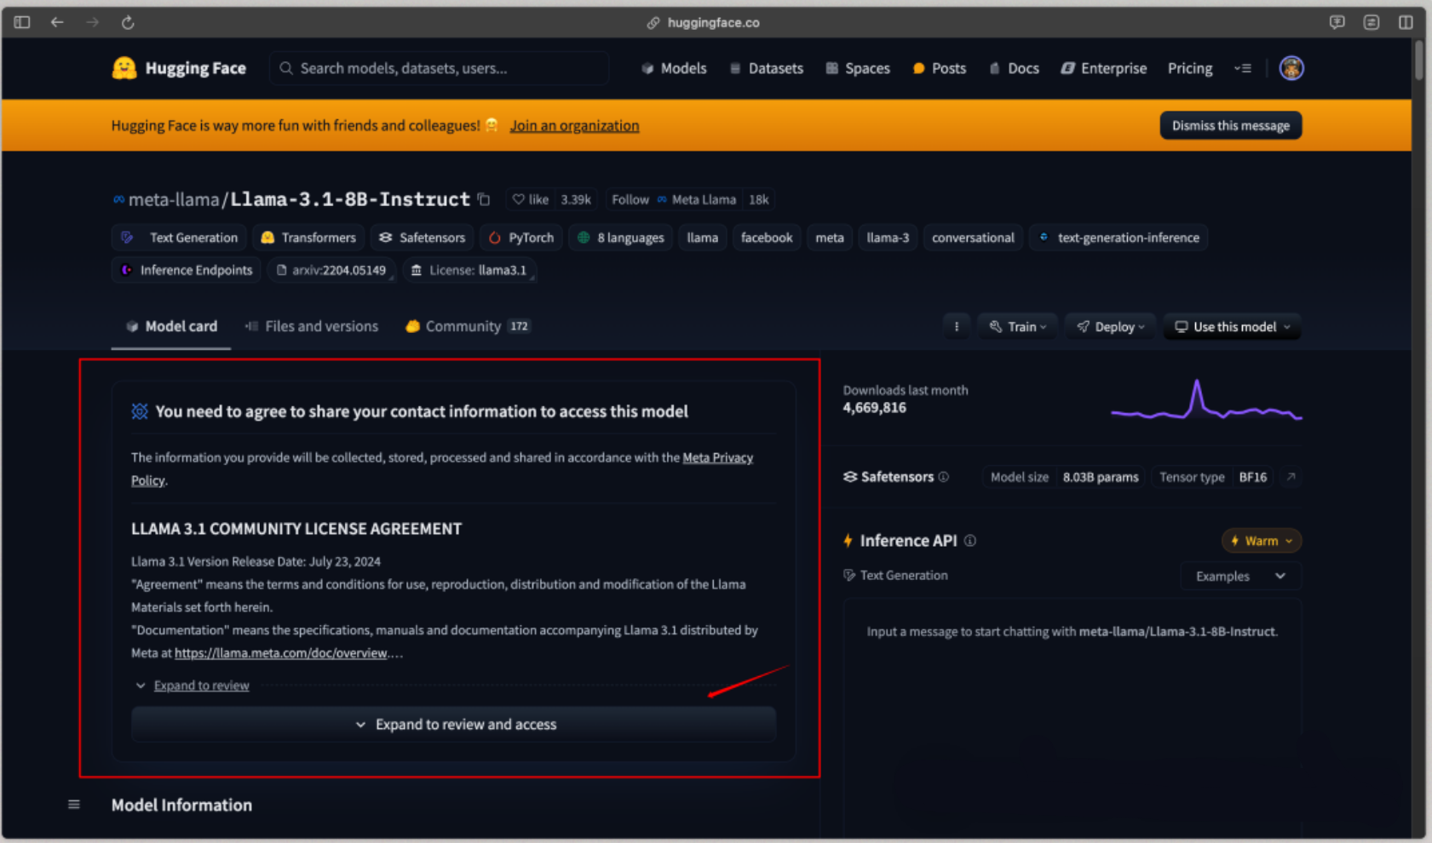The width and height of the screenshot is (1432, 843).
Task: Open the tensor details arrow icon
Action: [1291, 477]
